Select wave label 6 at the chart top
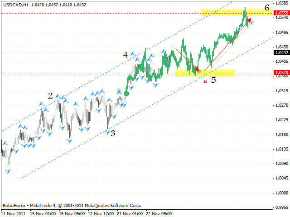290x217 pixels. pos(267,7)
